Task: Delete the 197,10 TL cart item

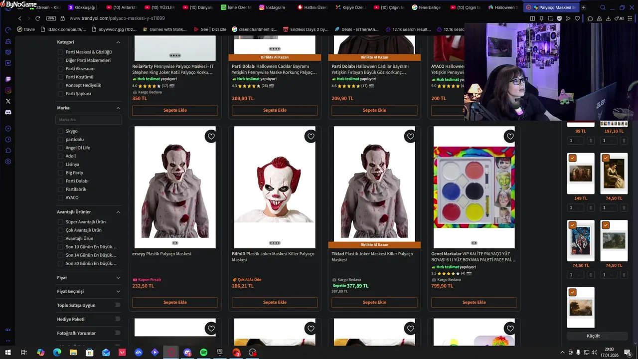Action: tap(624, 141)
